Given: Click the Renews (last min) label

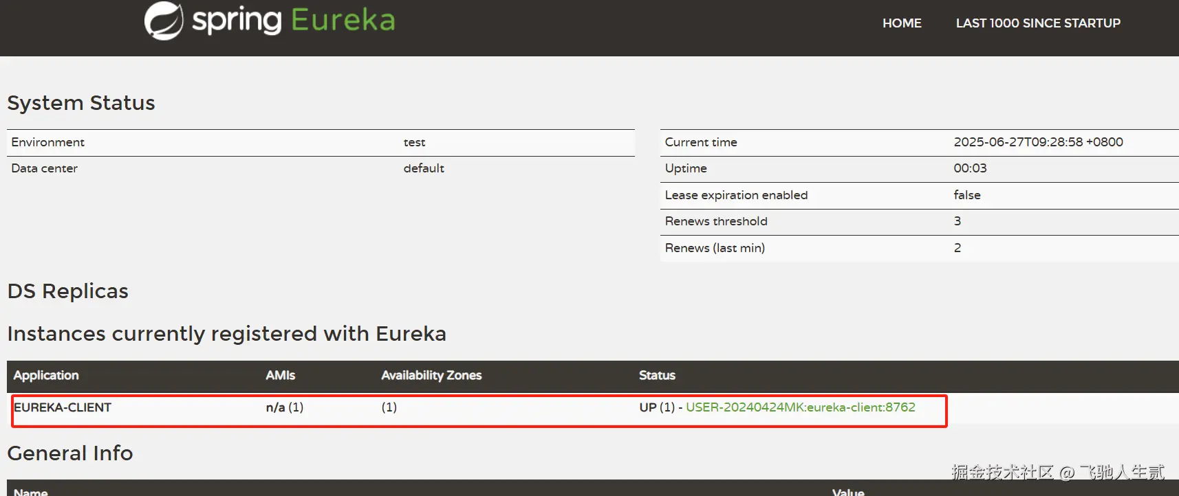Looking at the screenshot, I should tap(715, 248).
